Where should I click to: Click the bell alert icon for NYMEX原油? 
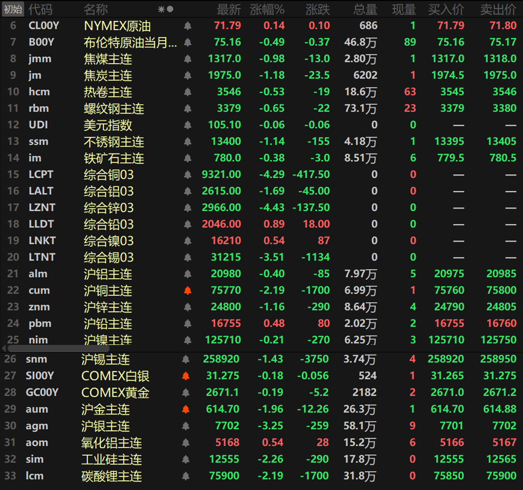[x=188, y=26]
